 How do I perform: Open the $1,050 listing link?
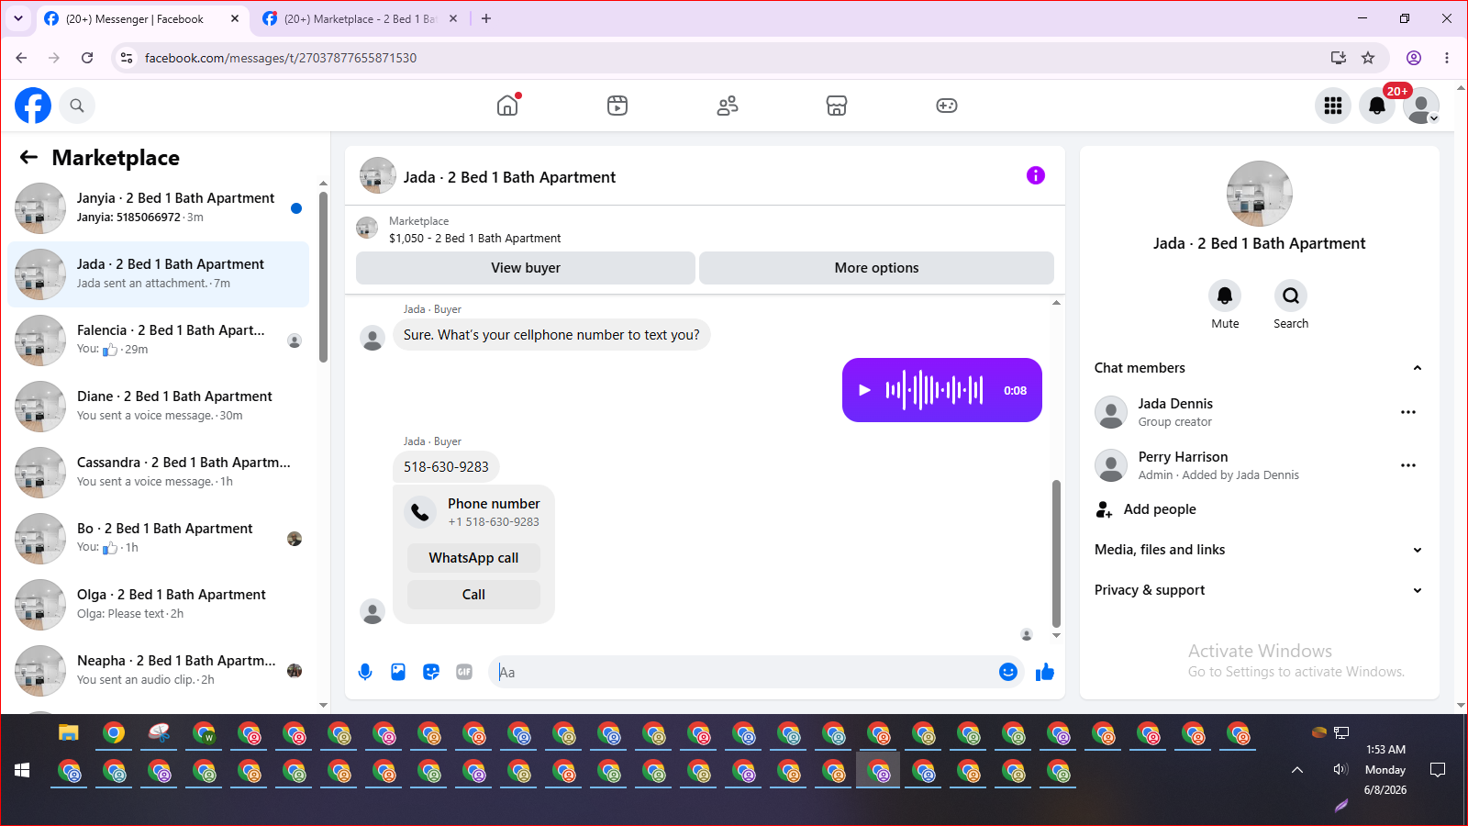[x=474, y=238]
